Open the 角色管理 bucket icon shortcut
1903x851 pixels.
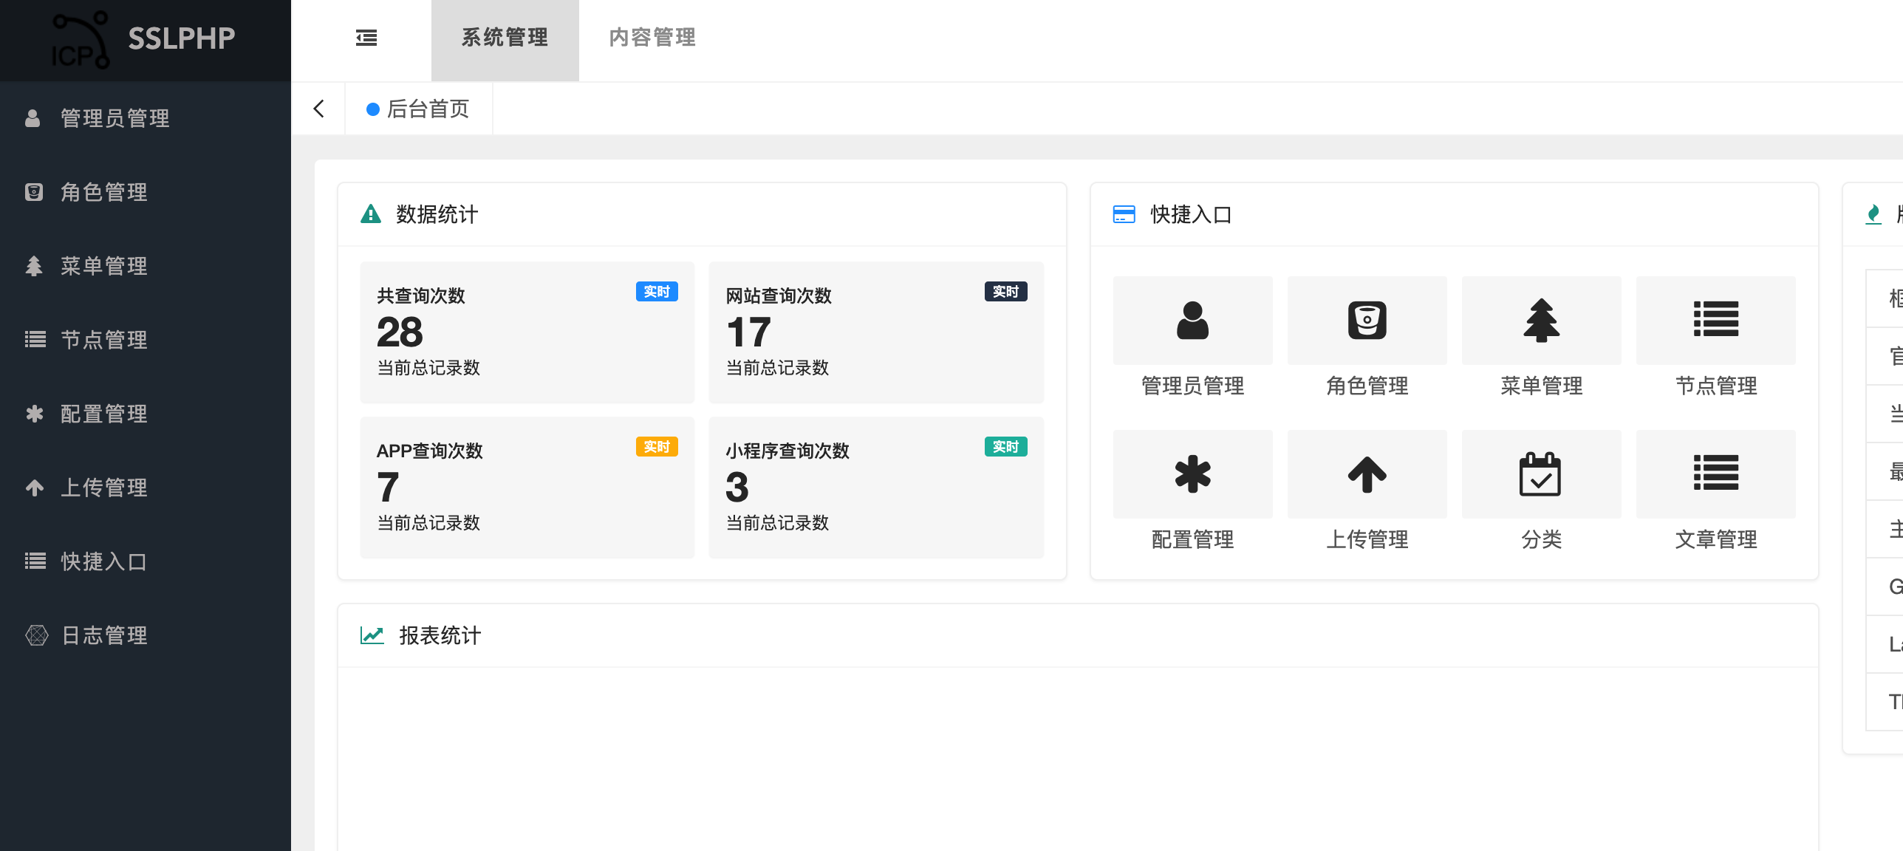[1367, 321]
